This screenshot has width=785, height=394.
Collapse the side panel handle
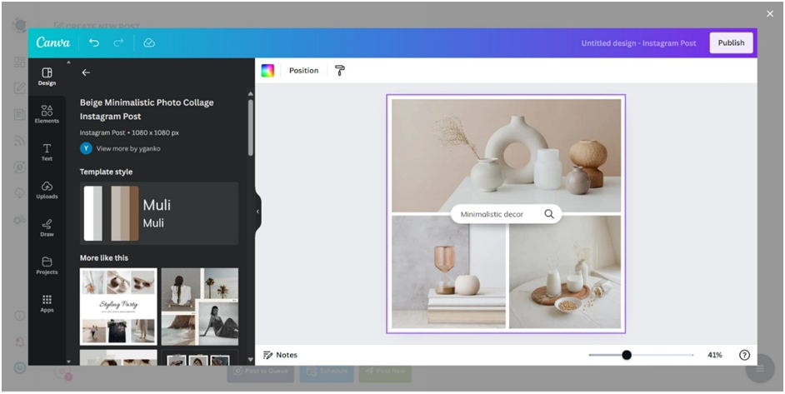point(257,212)
